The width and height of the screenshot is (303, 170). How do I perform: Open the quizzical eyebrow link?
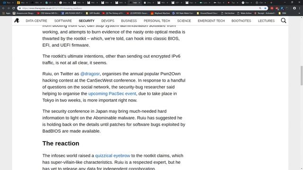click(113, 156)
